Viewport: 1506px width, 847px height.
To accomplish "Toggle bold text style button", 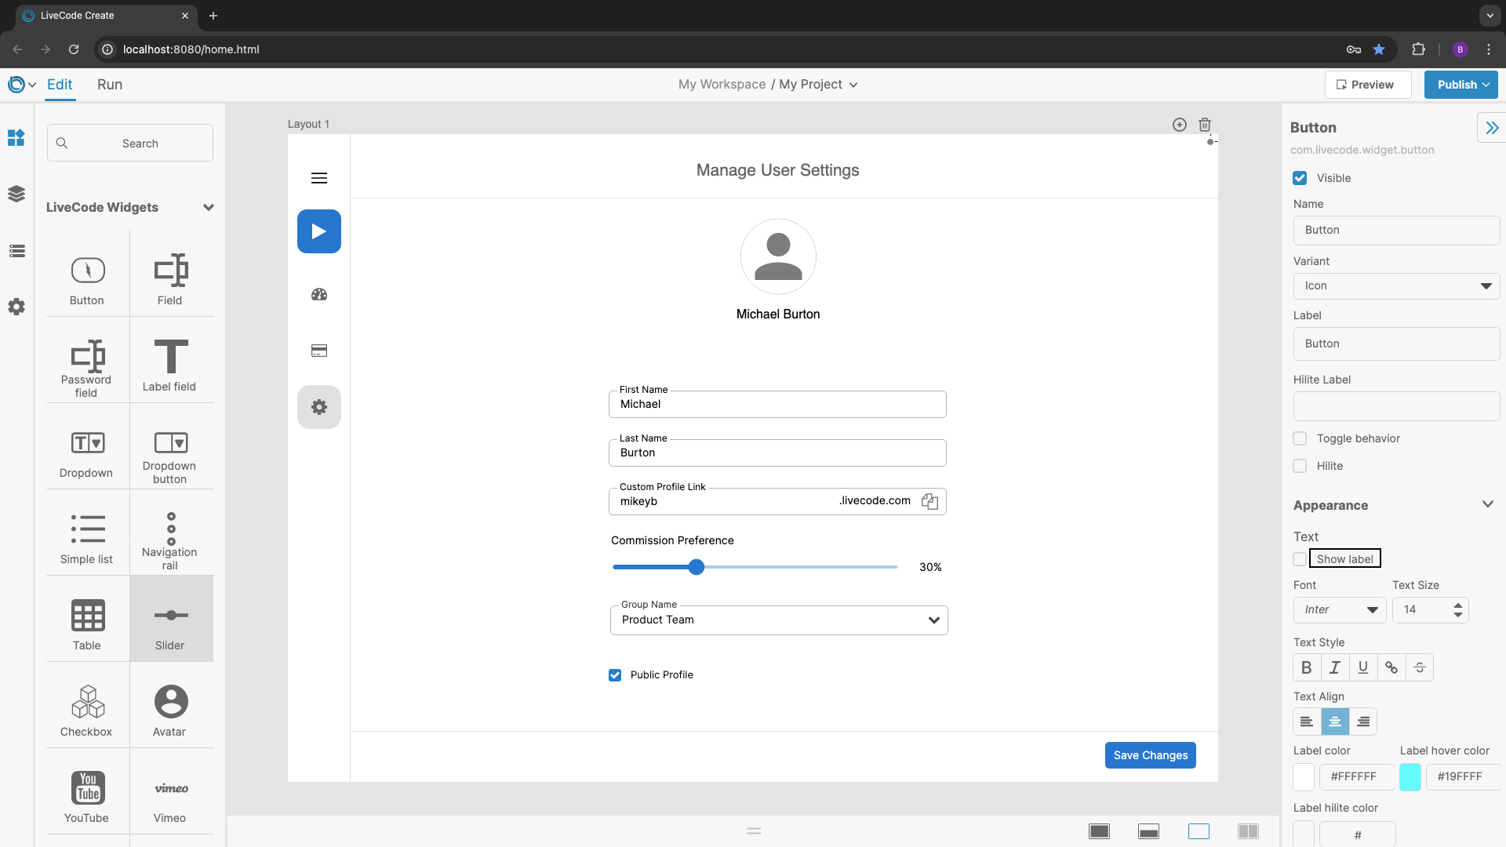I will point(1306,667).
